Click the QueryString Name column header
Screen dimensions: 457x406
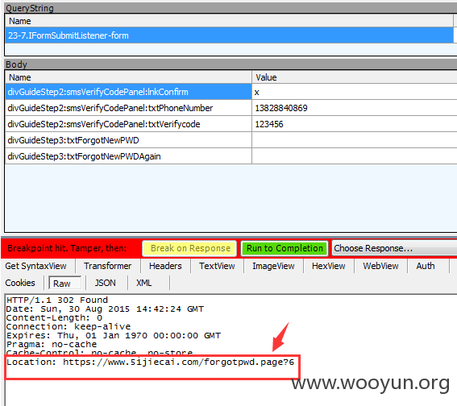[229, 21]
